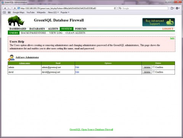
Task: Open Wikipedia bookmark
Action: tap(41, 12)
